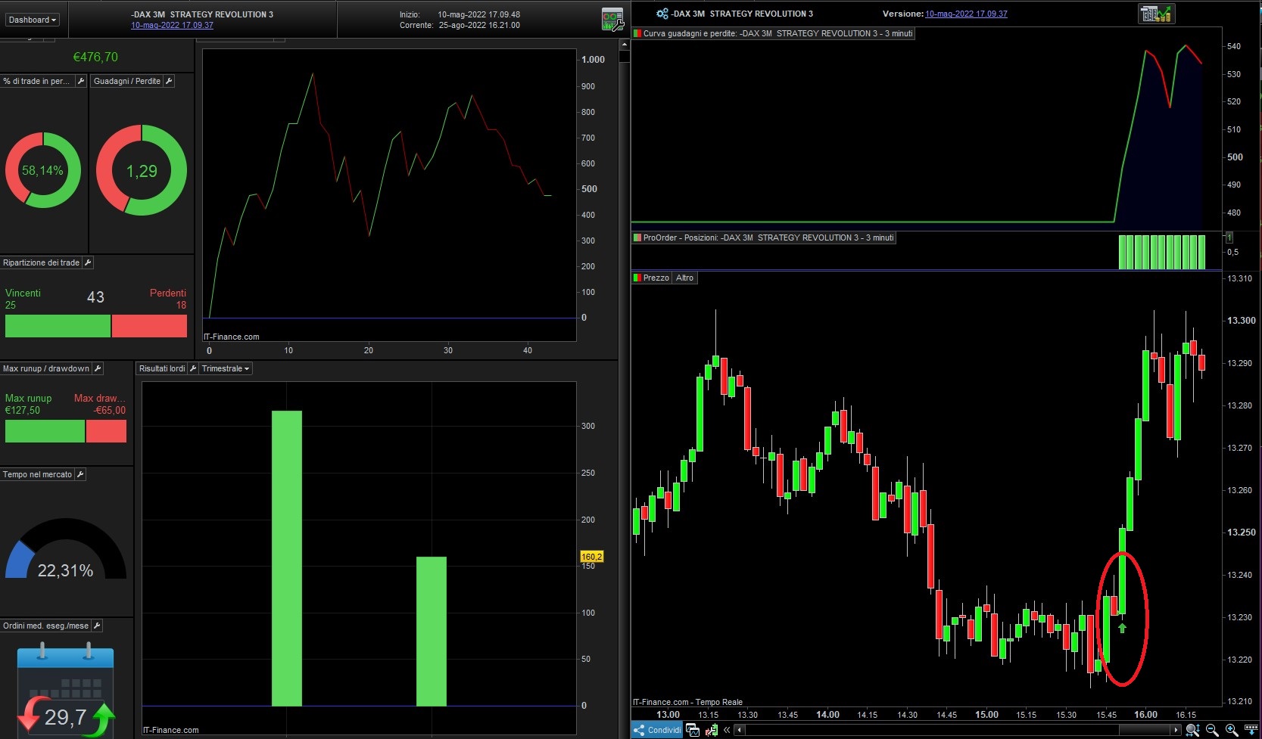Click the horizontal scrollbar left arrow under the chart

pyautogui.click(x=740, y=730)
